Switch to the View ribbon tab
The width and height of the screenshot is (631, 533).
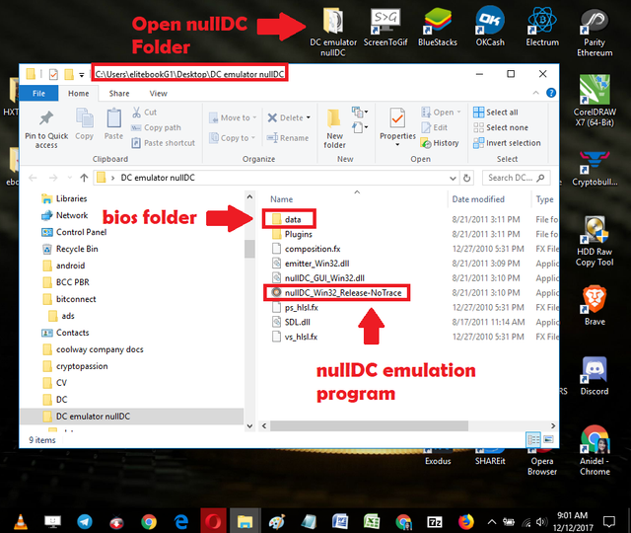pyautogui.click(x=158, y=93)
